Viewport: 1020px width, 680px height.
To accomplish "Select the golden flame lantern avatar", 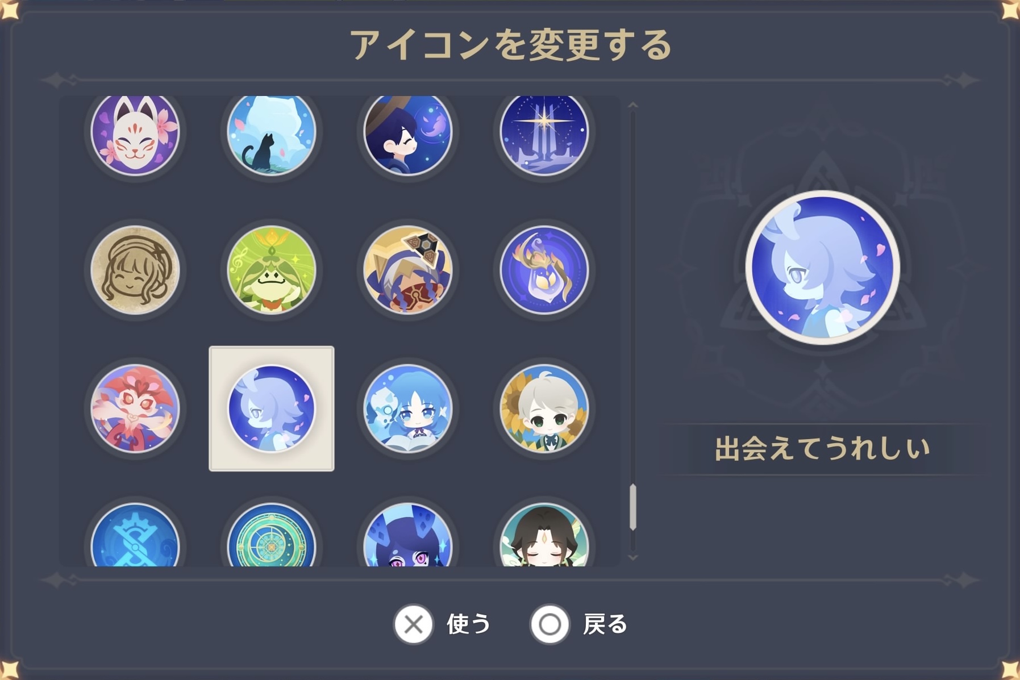I will tap(544, 270).
